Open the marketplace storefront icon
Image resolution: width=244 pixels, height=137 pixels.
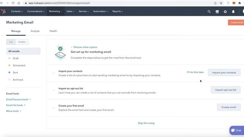tap(217, 12)
